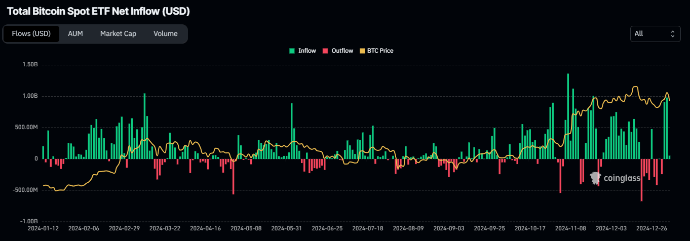Select the Market Cap tab
Viewport: 690px width, 241px height.
[x=118, y=34]
